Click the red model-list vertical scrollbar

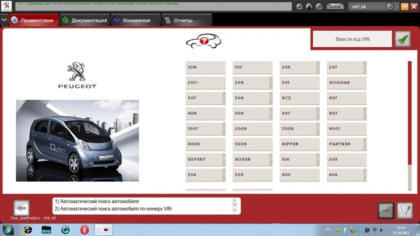click(x=409, y=113)
